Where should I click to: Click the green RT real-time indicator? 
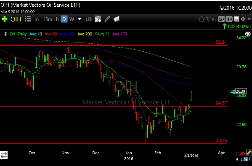[x=214, y=19]
